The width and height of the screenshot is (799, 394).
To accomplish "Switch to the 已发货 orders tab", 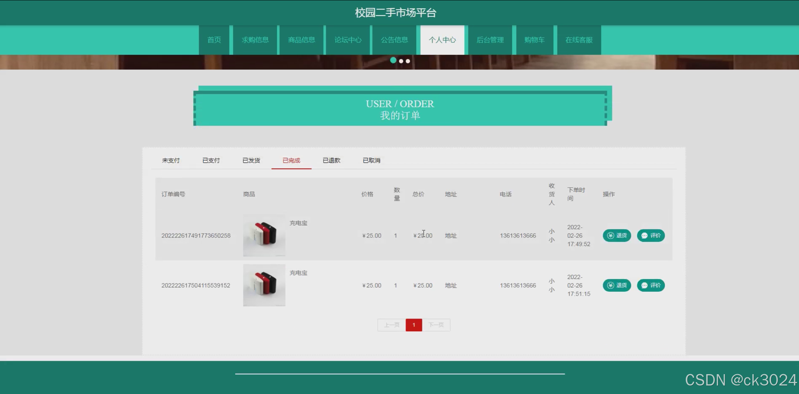I will pos(251,160).
